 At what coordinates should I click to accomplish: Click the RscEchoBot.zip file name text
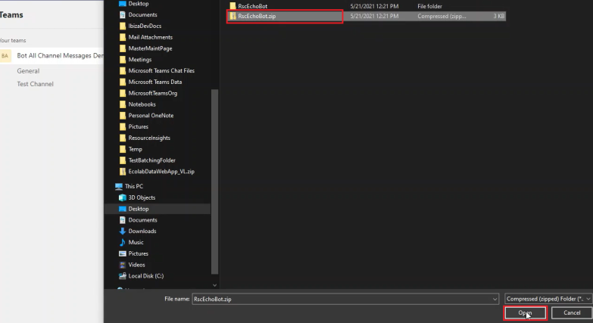coord(257,16)
